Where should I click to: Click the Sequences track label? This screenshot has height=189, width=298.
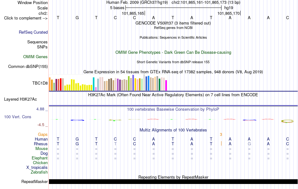[x=37, y=42]
